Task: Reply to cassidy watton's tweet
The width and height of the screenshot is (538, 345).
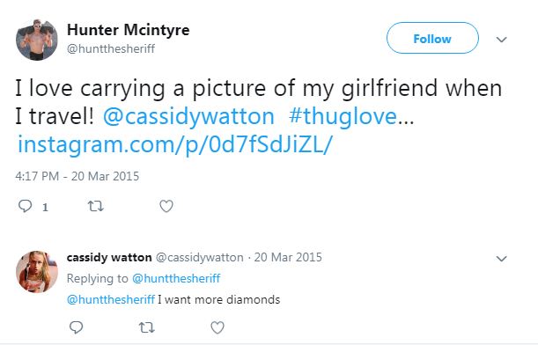Action: pyautogui.click(x=76, y=327)
